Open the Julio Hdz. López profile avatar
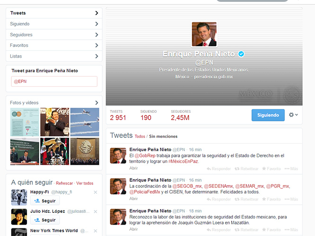The width and height of the screenshot is (315, 236). pos(19,217)
